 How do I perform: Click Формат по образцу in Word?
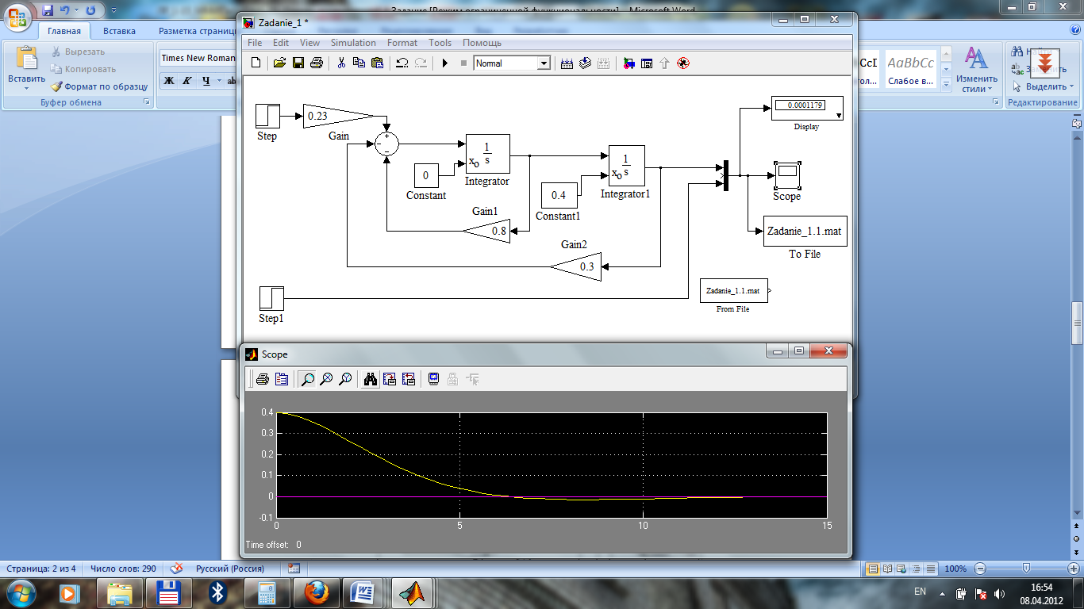[98, 86]
